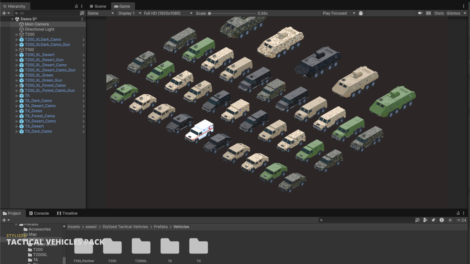Expand TX_Dark_Camo prefab children
The image size is (470, 264).
(17, 131)
